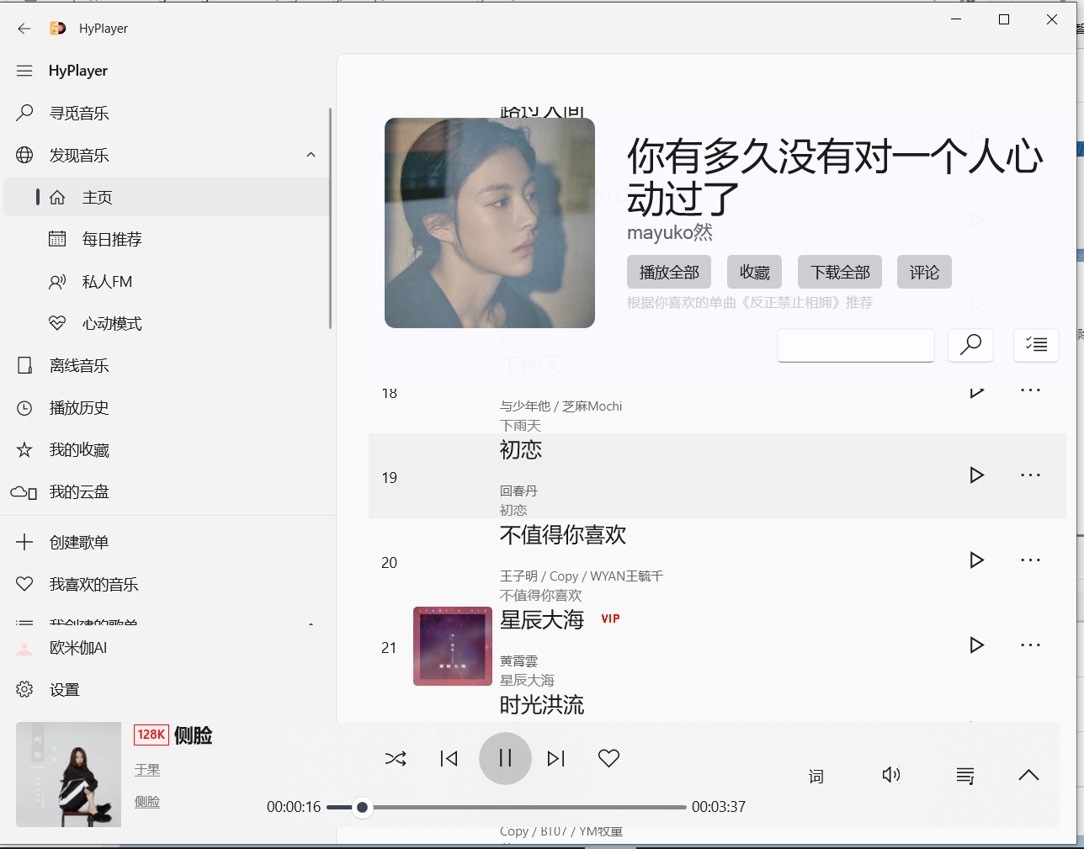Viewport: 1084px width, 849px height.
Task: Open 我的云盘 cloud icon
Action: 24,491
